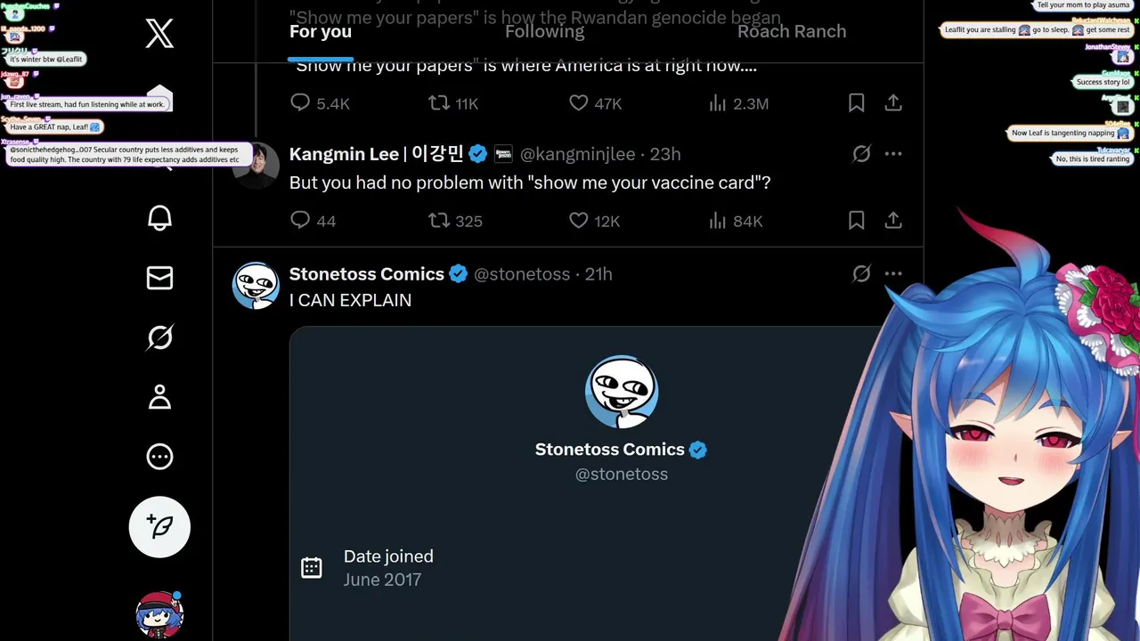Open the X logo home link

click(x=159, y=34)
